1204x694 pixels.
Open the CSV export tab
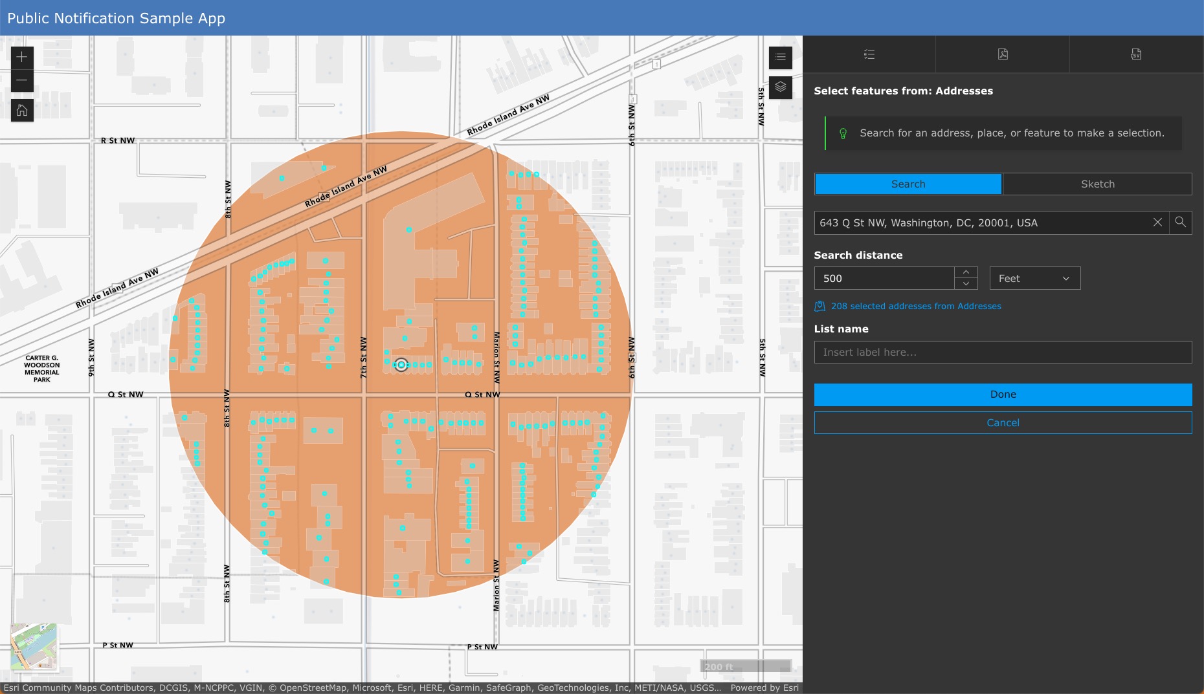pyautogui.click(x=1135, y=54)
